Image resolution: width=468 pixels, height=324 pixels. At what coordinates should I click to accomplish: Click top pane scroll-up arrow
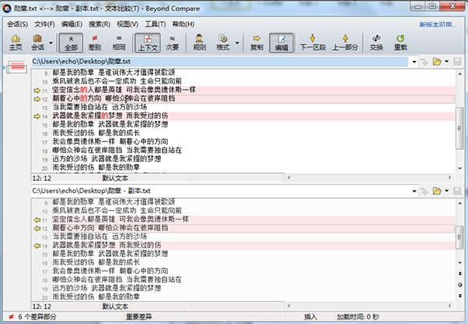459,73
